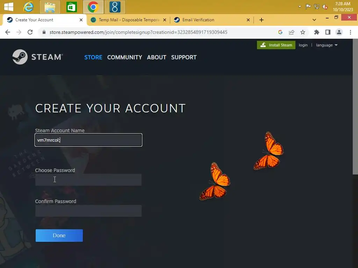This screenshot has height=268, width=358.
Task: View site security lock info
Action: [x=44, y=32]
